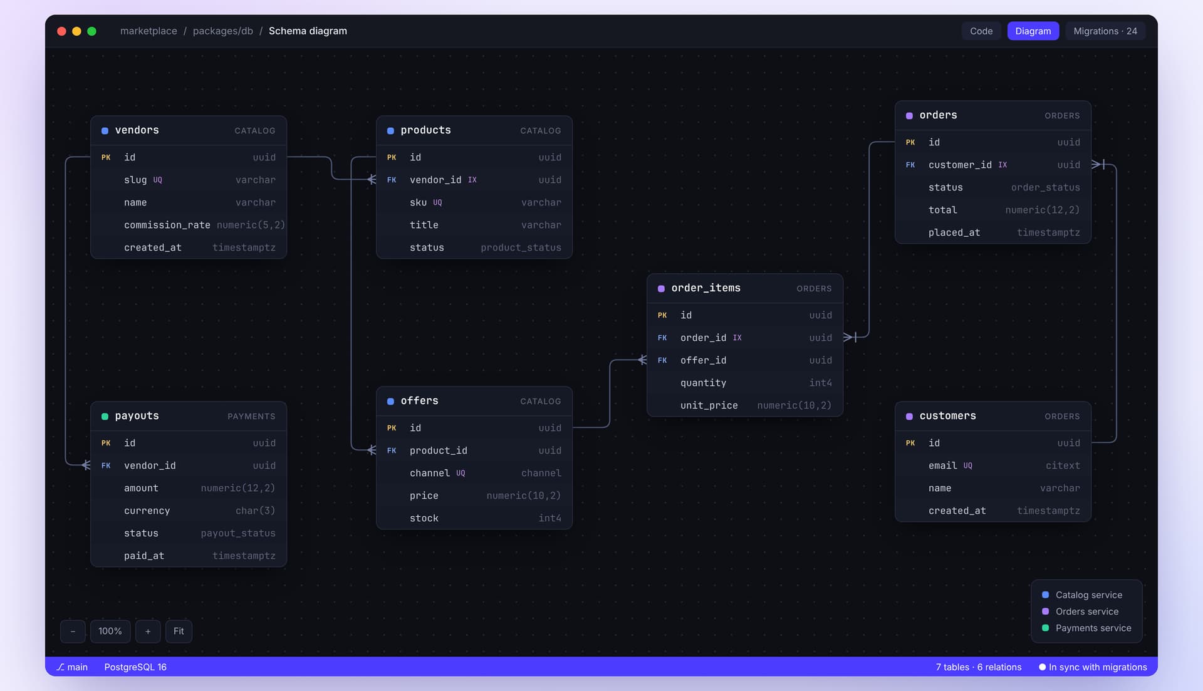Click the blue dot on products table
1203x691 pixels.
(390, 131)
